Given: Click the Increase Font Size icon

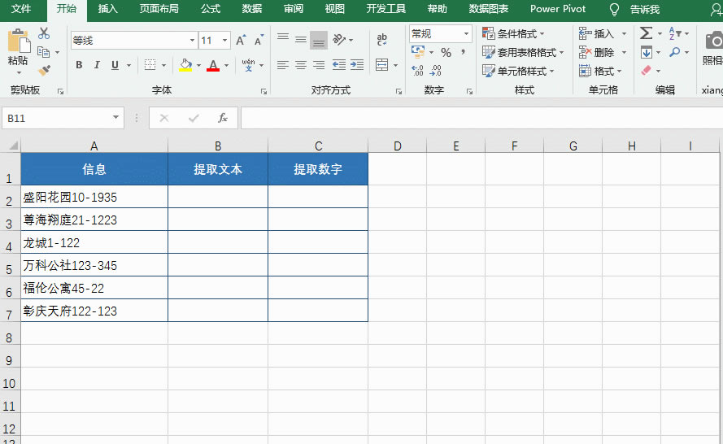Looking at the screenshot, I should pyautogui.click(x=241, y=40).
